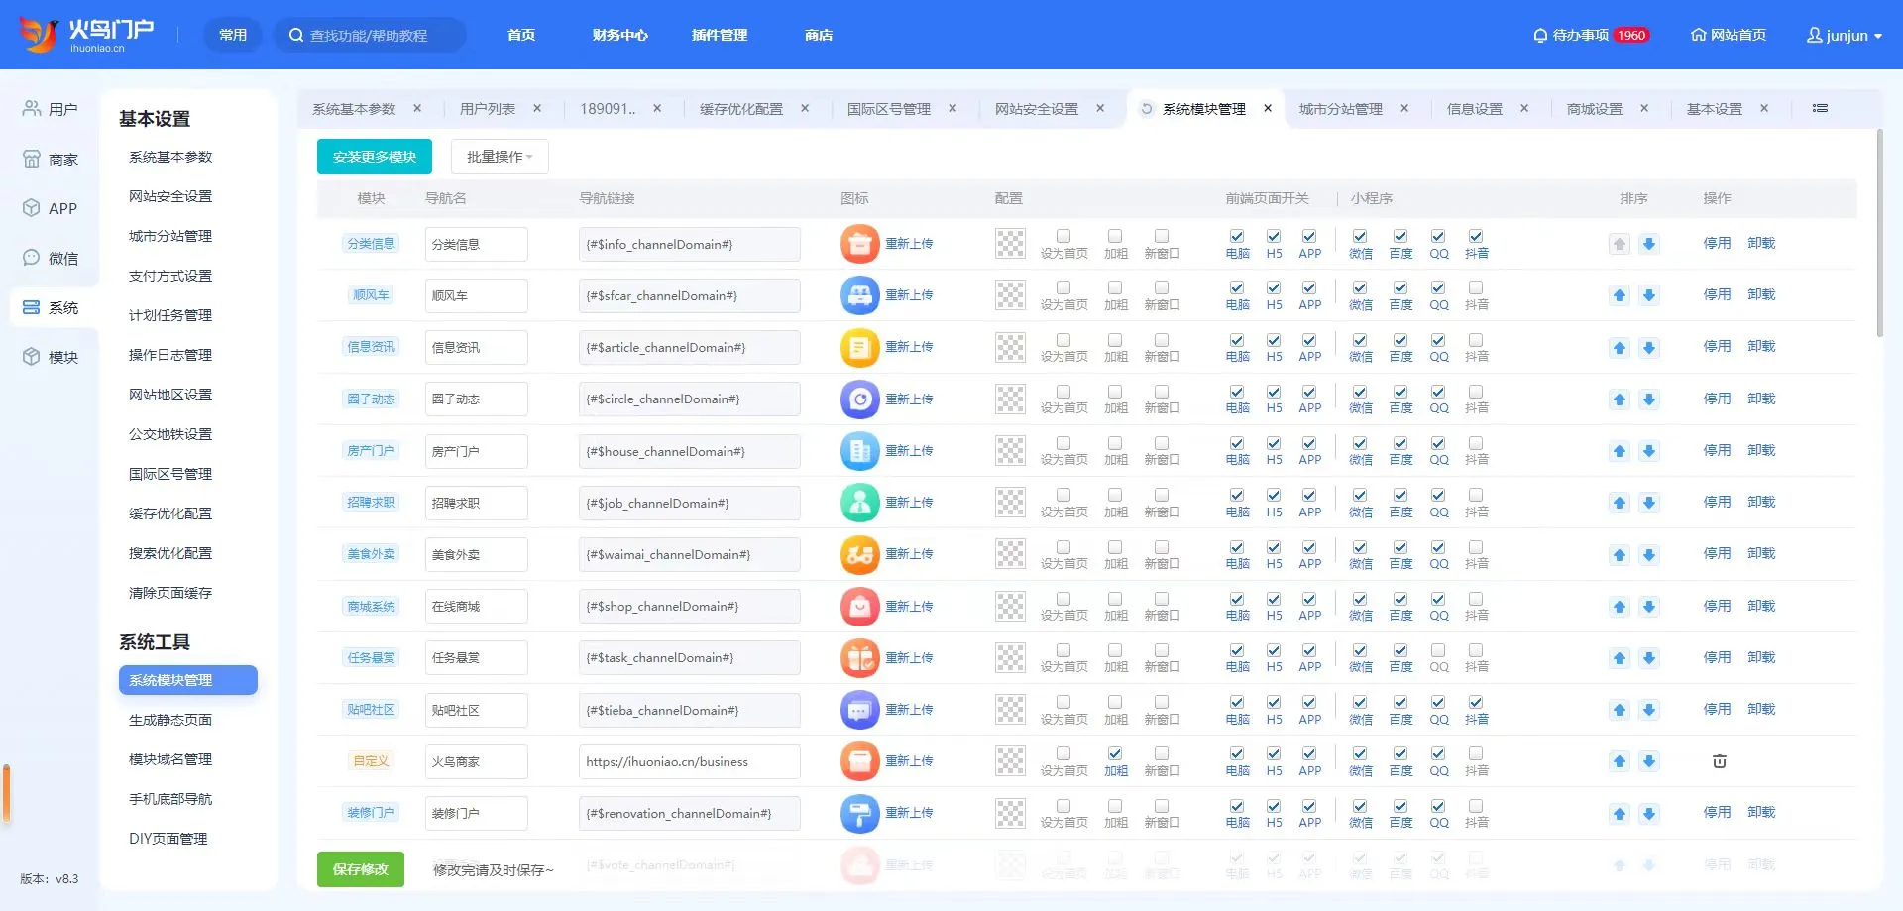Move 圈子动态 row down with arrow
The height and width of the screenshot is (911, 1903).
click(x=1649, y=399)
